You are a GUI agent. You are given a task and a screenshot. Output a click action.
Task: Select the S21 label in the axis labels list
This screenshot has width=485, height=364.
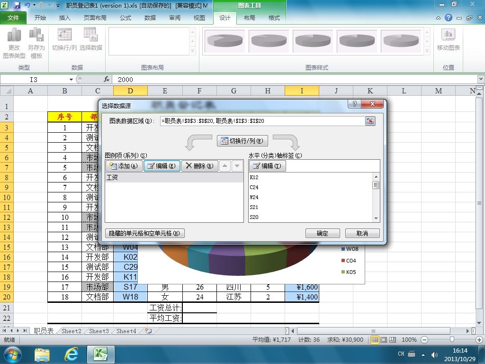pyautogui.click(x=254, y=207)
